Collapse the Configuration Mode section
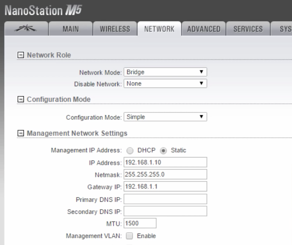This screenshot has width=292, height=245. pos(20,99)
